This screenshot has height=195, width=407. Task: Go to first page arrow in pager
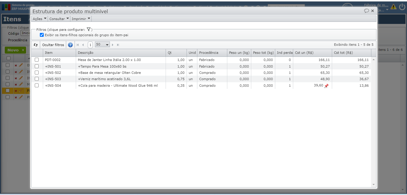click(x=78, y=45)
